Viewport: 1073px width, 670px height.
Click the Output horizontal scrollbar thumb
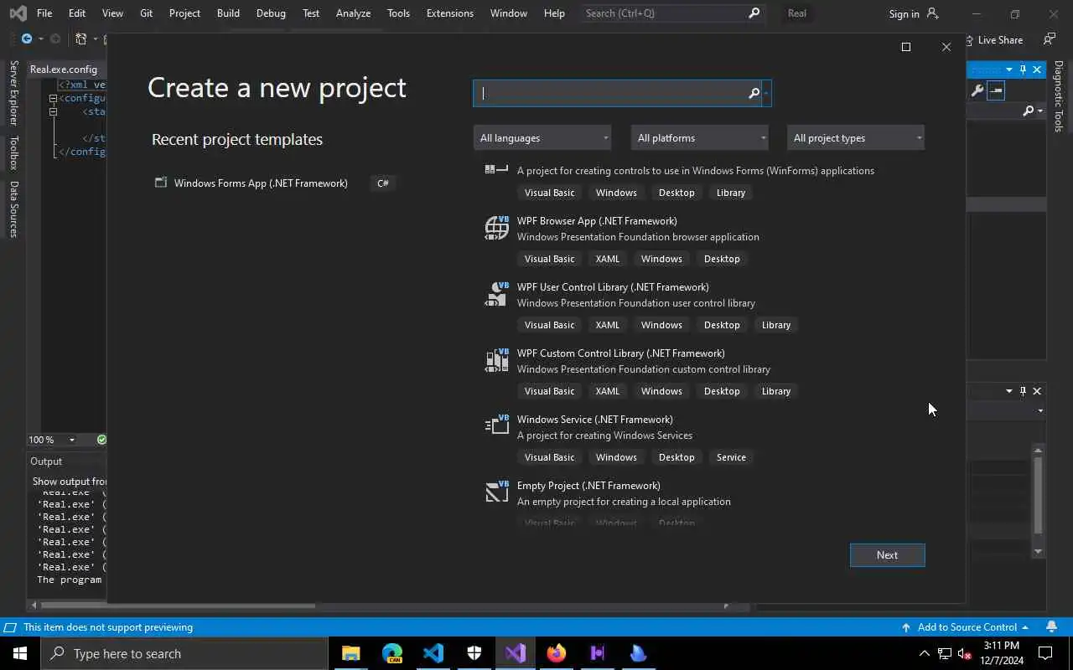[x=179, y=606]
